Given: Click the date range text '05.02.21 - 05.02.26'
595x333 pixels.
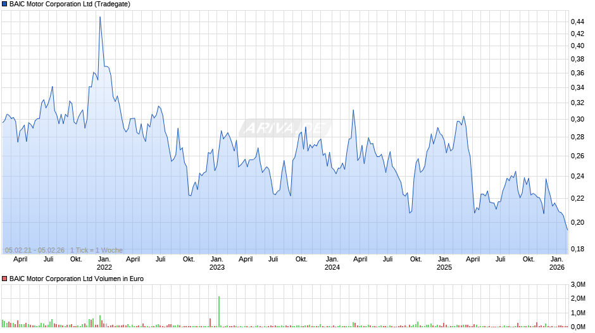Looking at the screenshot, I should [x=35, y=250].
